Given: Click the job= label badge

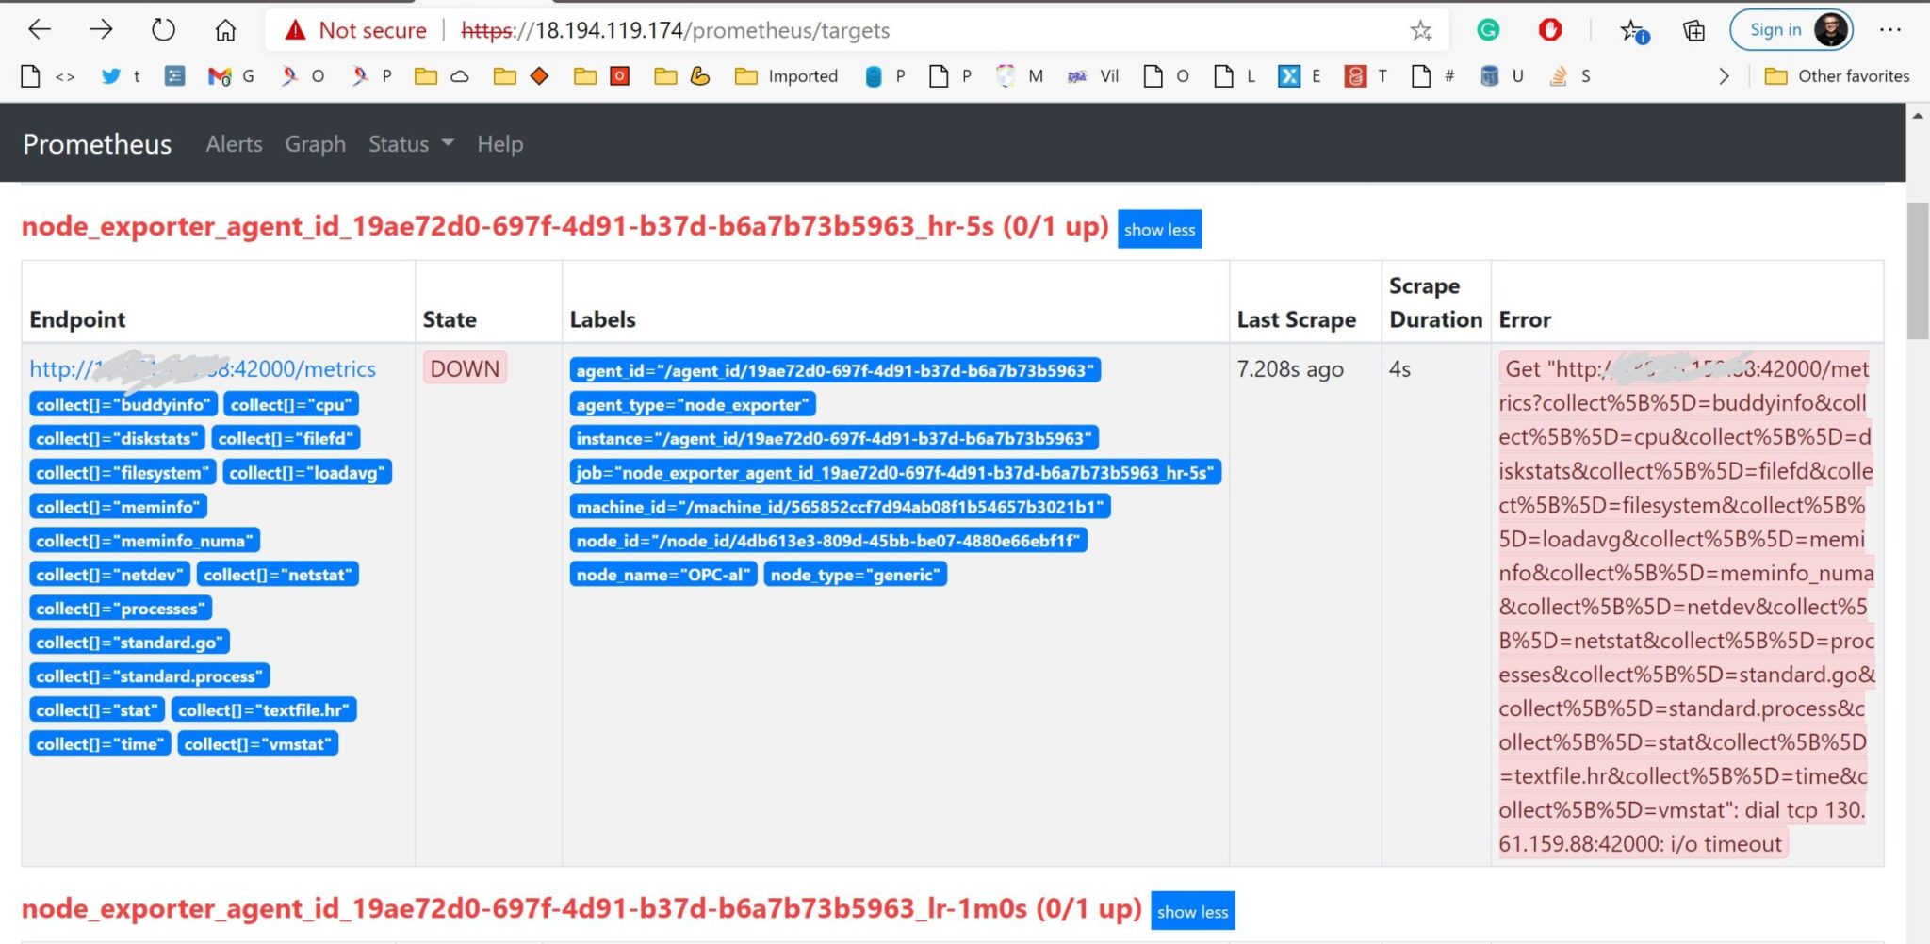Looking at the screenshot, I should pos(895,473).
